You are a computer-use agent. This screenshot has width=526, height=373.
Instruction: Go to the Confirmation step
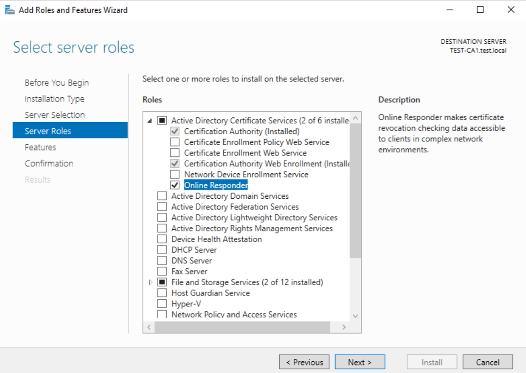pyautogui.click(x=49, y=163)
